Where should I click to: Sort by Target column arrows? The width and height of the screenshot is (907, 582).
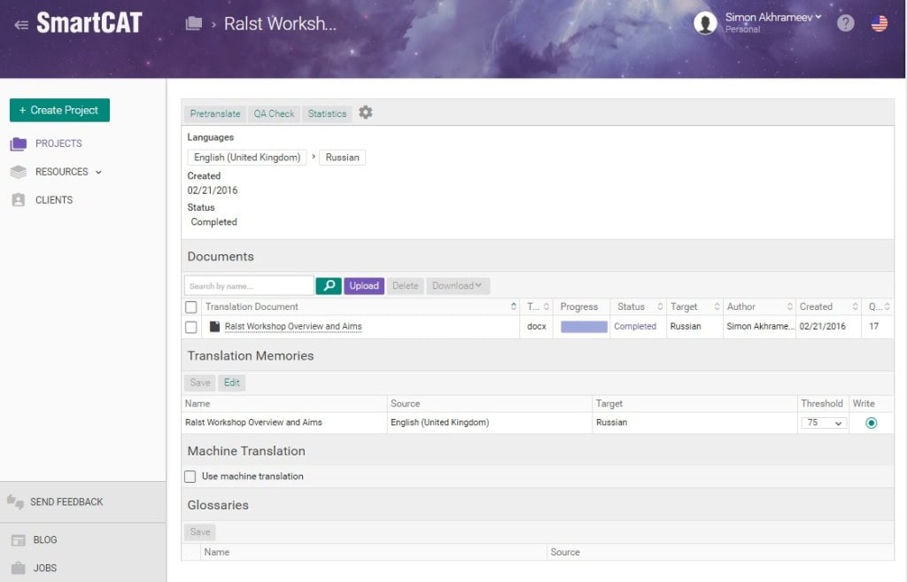pos(717,307)
